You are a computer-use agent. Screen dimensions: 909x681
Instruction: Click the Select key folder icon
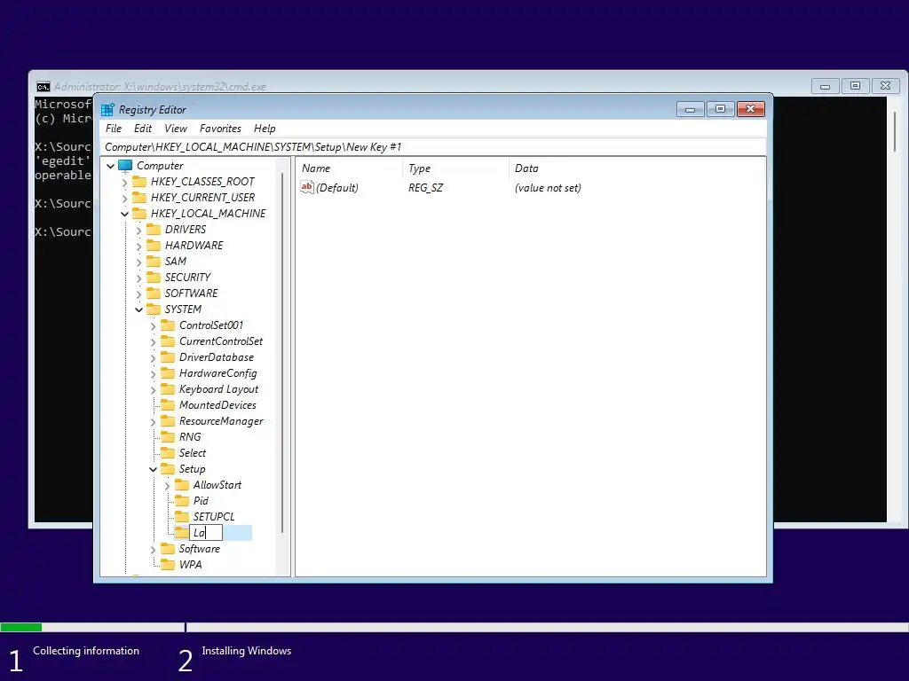tap(168, 453)
